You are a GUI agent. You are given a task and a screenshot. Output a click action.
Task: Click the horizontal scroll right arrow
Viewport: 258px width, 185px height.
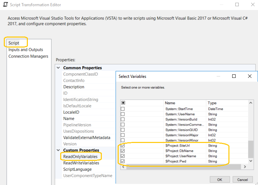(x=245, y=167)
